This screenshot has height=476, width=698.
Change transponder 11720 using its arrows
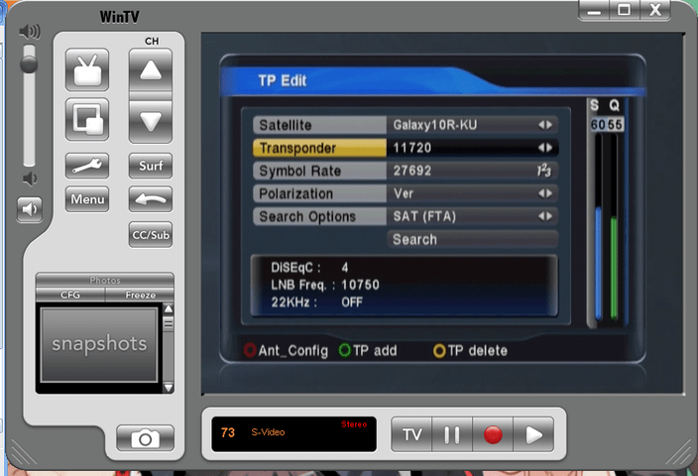point(545,148)
